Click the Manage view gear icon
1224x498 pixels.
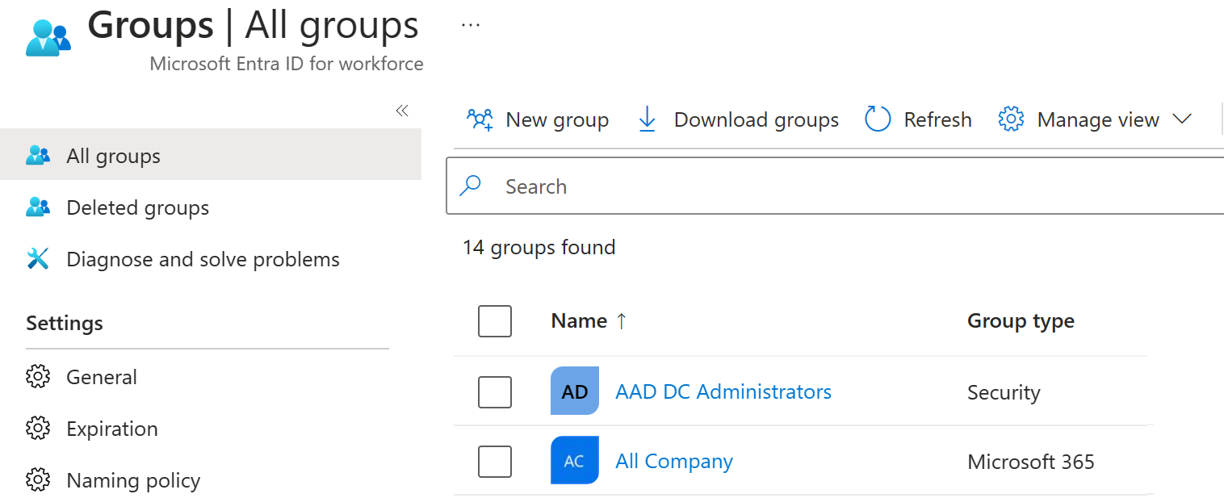1010,119
